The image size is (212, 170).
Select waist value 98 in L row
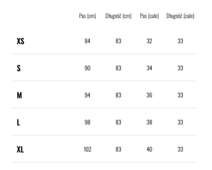(x=88, y=123)
